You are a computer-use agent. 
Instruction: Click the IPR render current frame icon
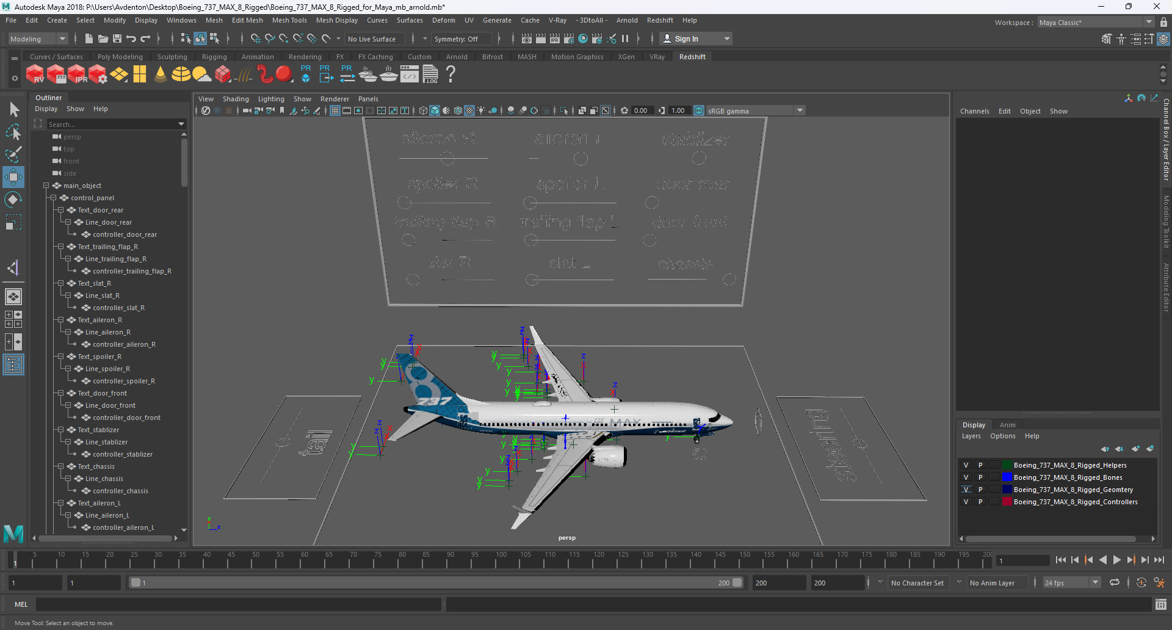coord(555,38)
